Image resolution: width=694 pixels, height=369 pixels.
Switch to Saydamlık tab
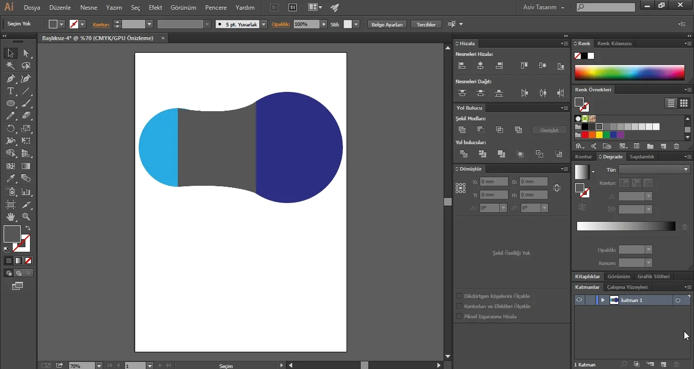pos(642,157)
